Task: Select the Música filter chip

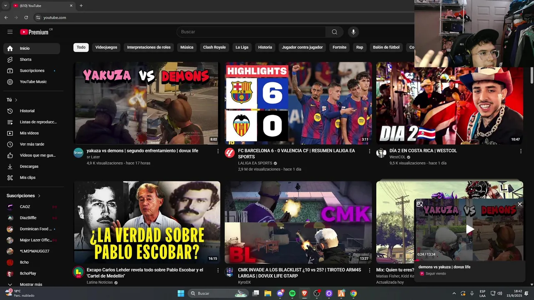Action: coord(187,47)
